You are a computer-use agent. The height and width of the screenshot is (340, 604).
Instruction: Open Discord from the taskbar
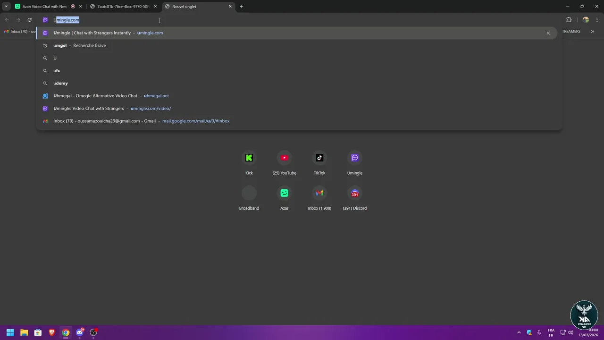point(80,332)
